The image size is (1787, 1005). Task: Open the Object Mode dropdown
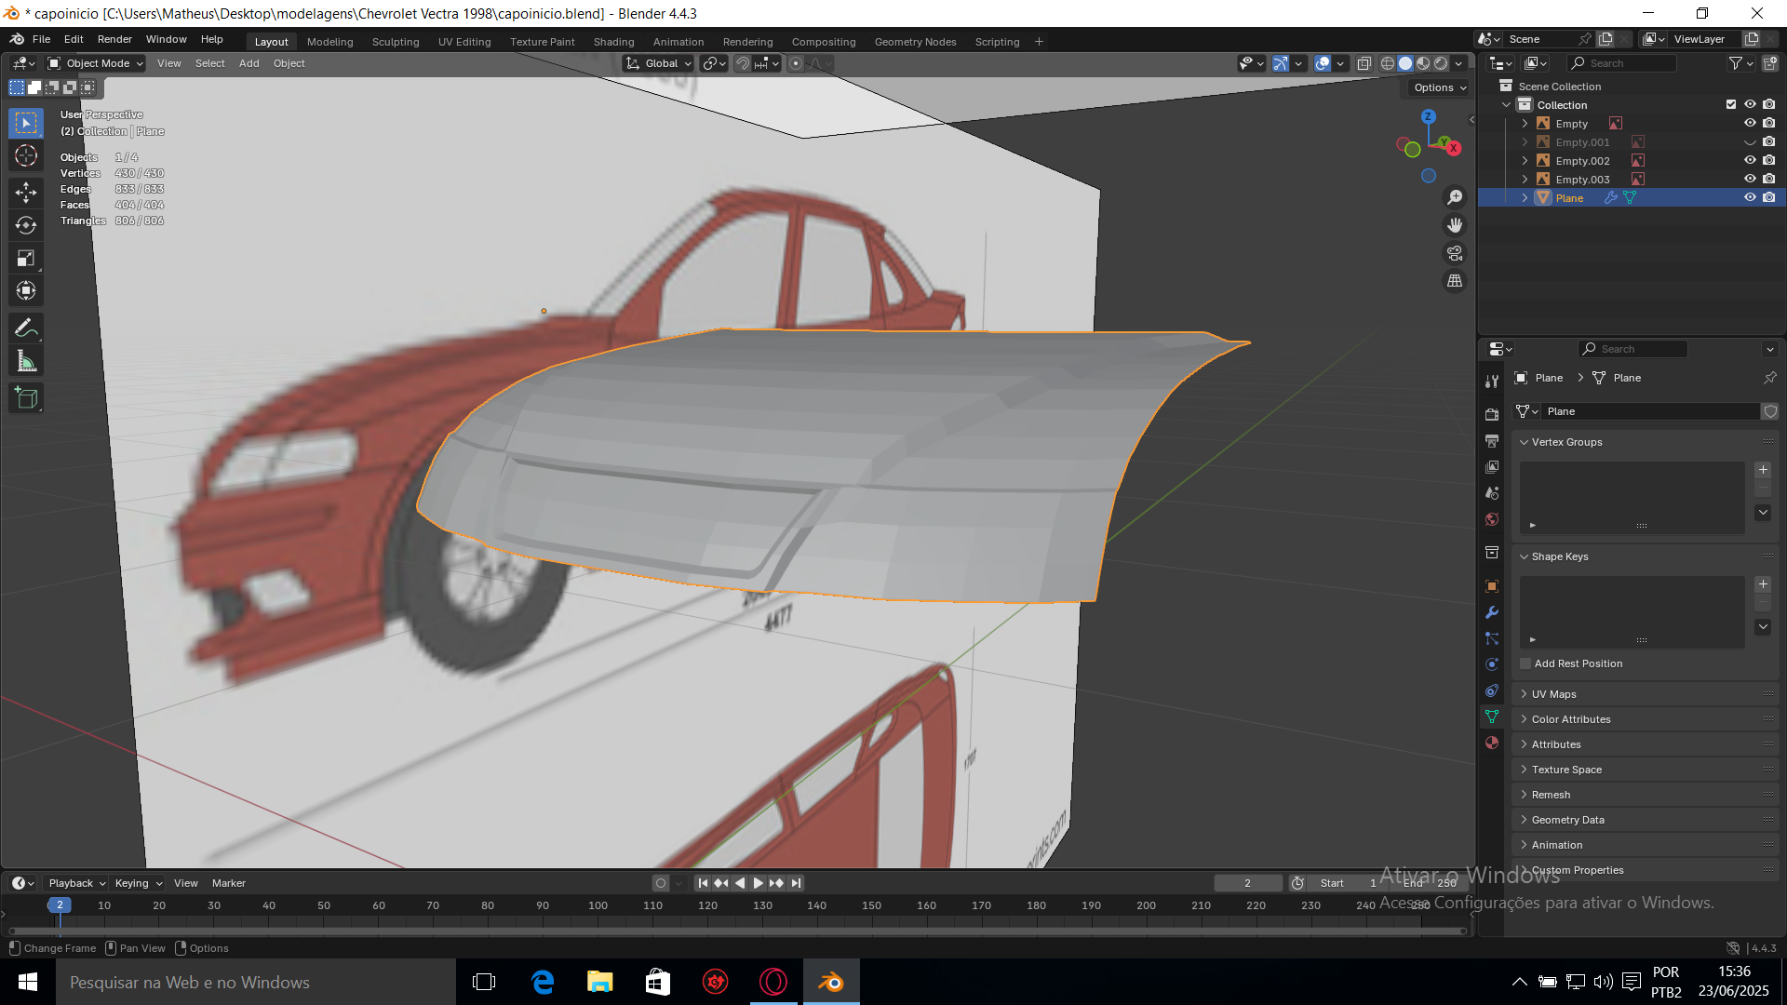[97, 63]
